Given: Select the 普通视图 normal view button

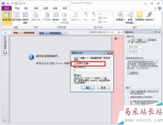Looking at the screenshot, I should [7, 18].
